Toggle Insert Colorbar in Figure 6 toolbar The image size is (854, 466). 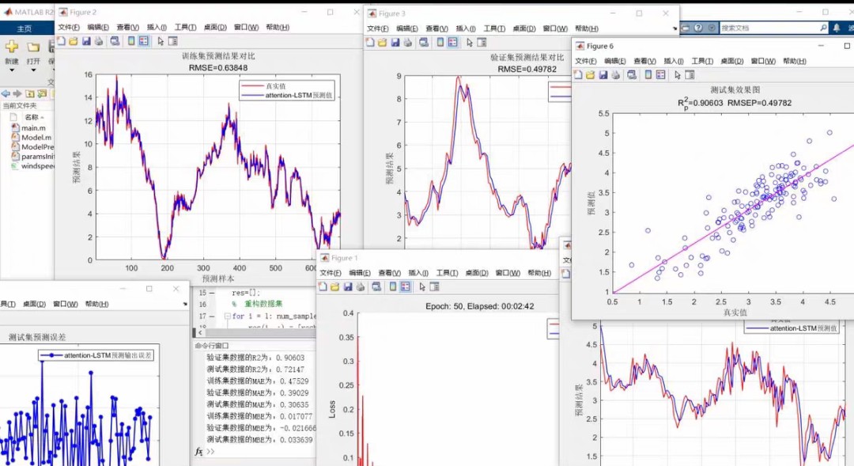click(x=648, y=75)
